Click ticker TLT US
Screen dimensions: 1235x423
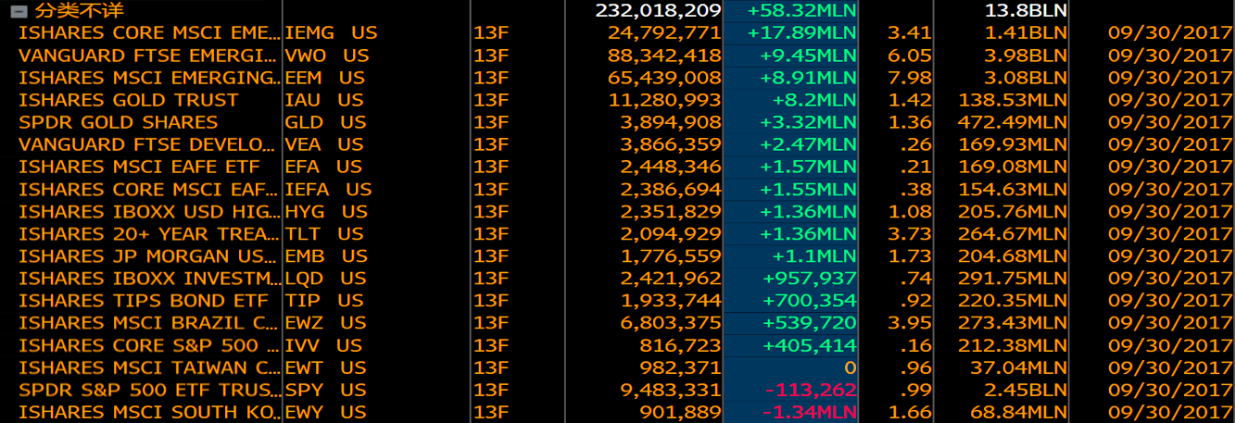point(324,233)
